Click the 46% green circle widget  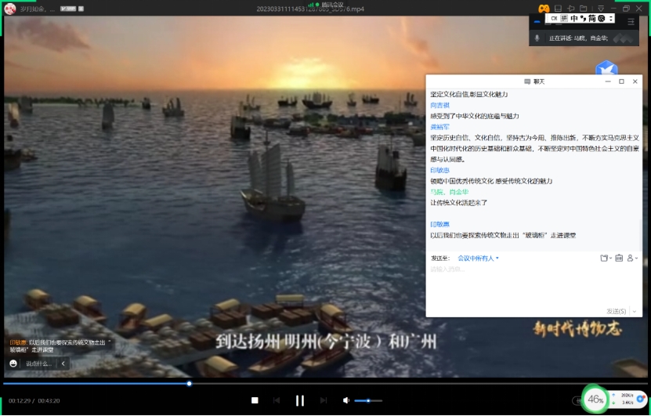[595, 400]
